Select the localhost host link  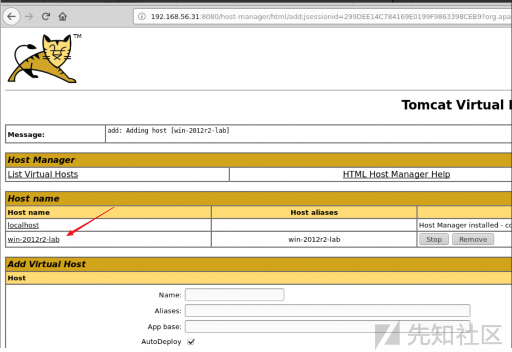23,225
